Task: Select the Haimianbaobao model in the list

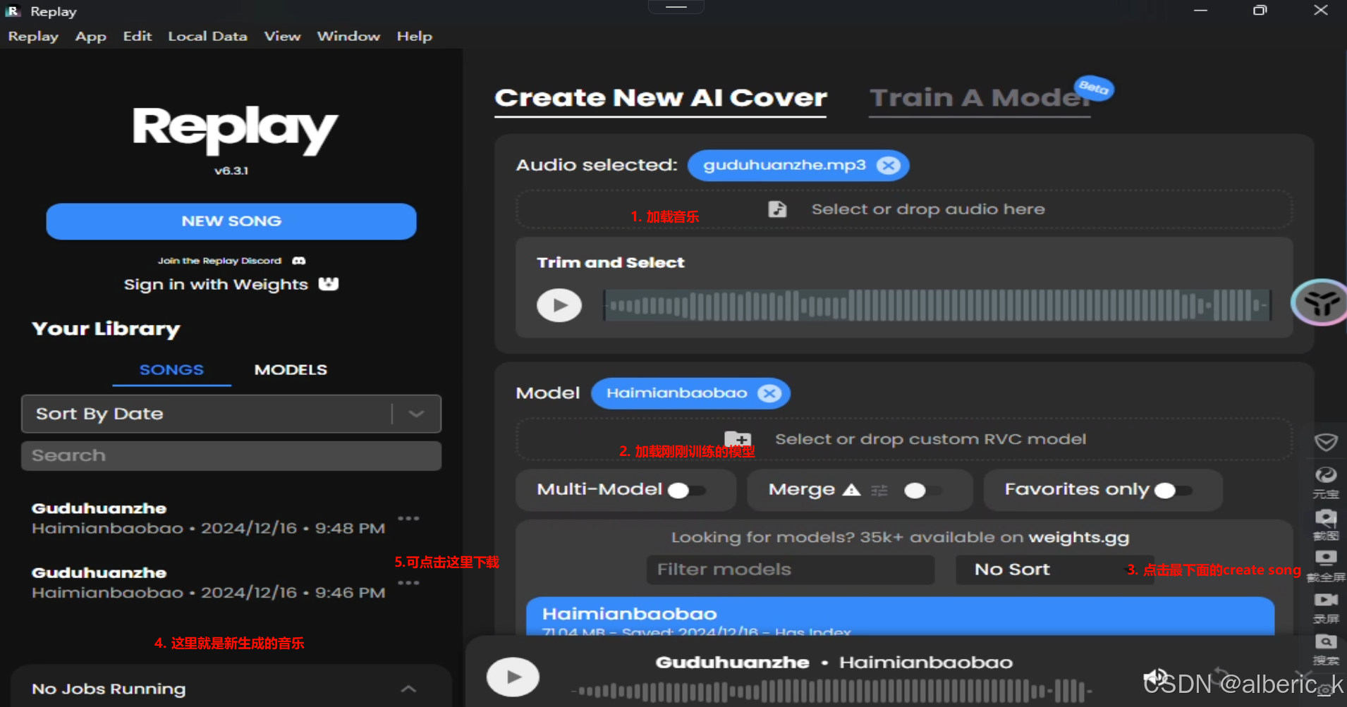Action: 900,617
